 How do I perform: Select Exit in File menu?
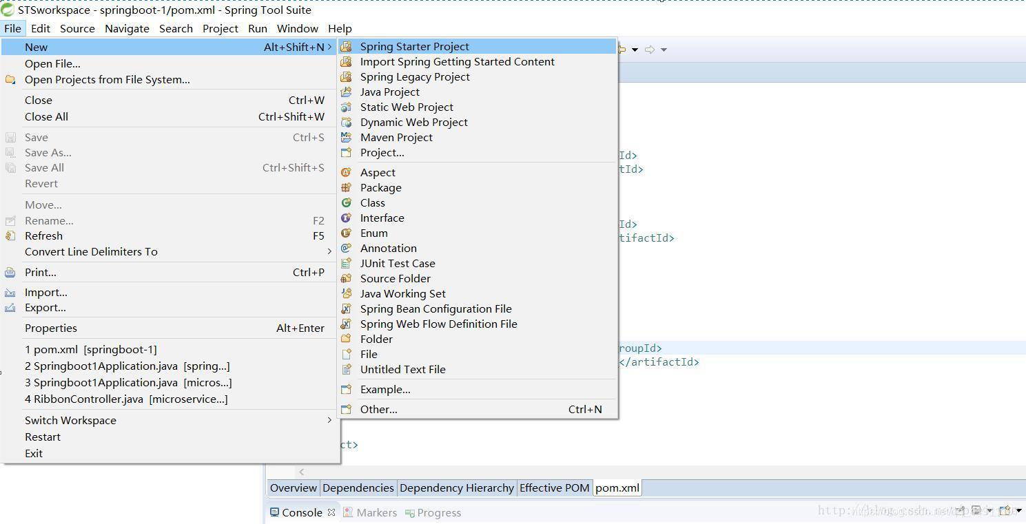[x=169, y=454]
